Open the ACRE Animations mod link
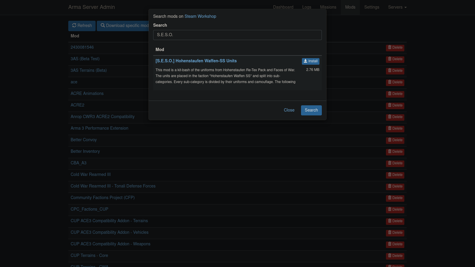The image size is (475, 267). (x=87, y=93)
